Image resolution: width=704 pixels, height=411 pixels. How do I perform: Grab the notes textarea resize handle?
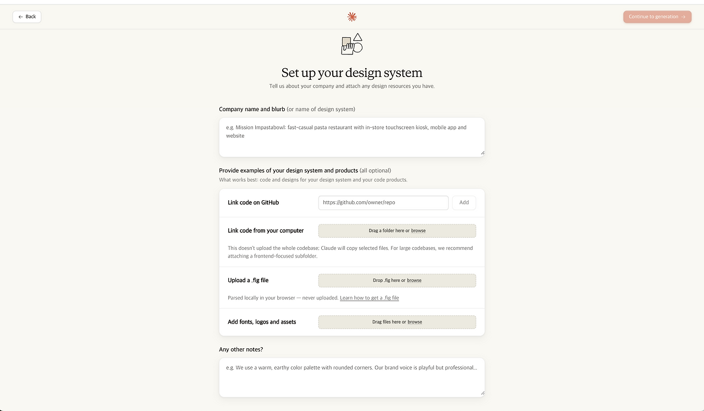(x=482, y=393)
